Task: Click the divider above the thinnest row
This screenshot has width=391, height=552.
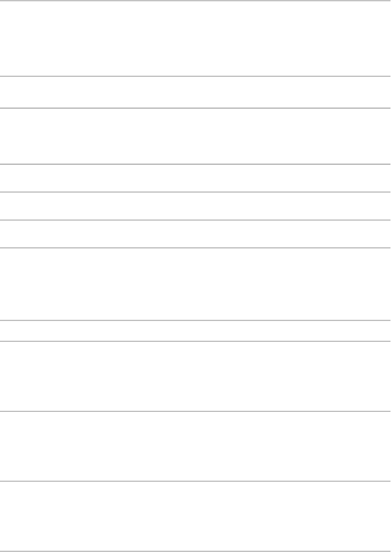Action: tap(195, 320)
